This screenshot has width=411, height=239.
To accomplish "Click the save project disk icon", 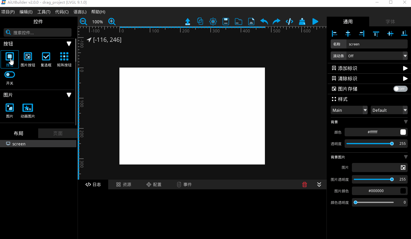I will [x=226, y=21].
